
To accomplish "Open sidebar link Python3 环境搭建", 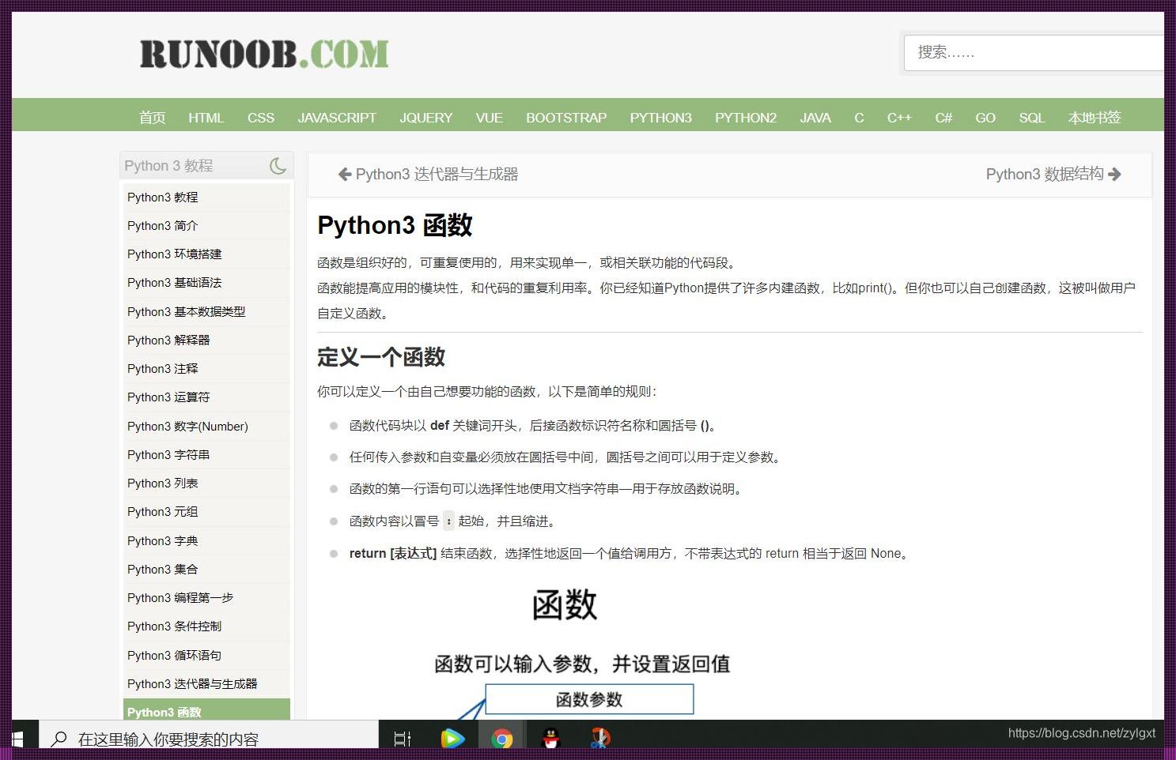I will tap(175, 254).
